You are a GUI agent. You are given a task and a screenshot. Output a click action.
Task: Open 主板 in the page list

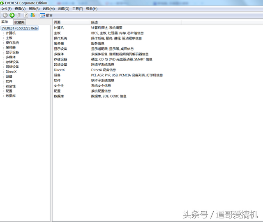click(57, 33)
